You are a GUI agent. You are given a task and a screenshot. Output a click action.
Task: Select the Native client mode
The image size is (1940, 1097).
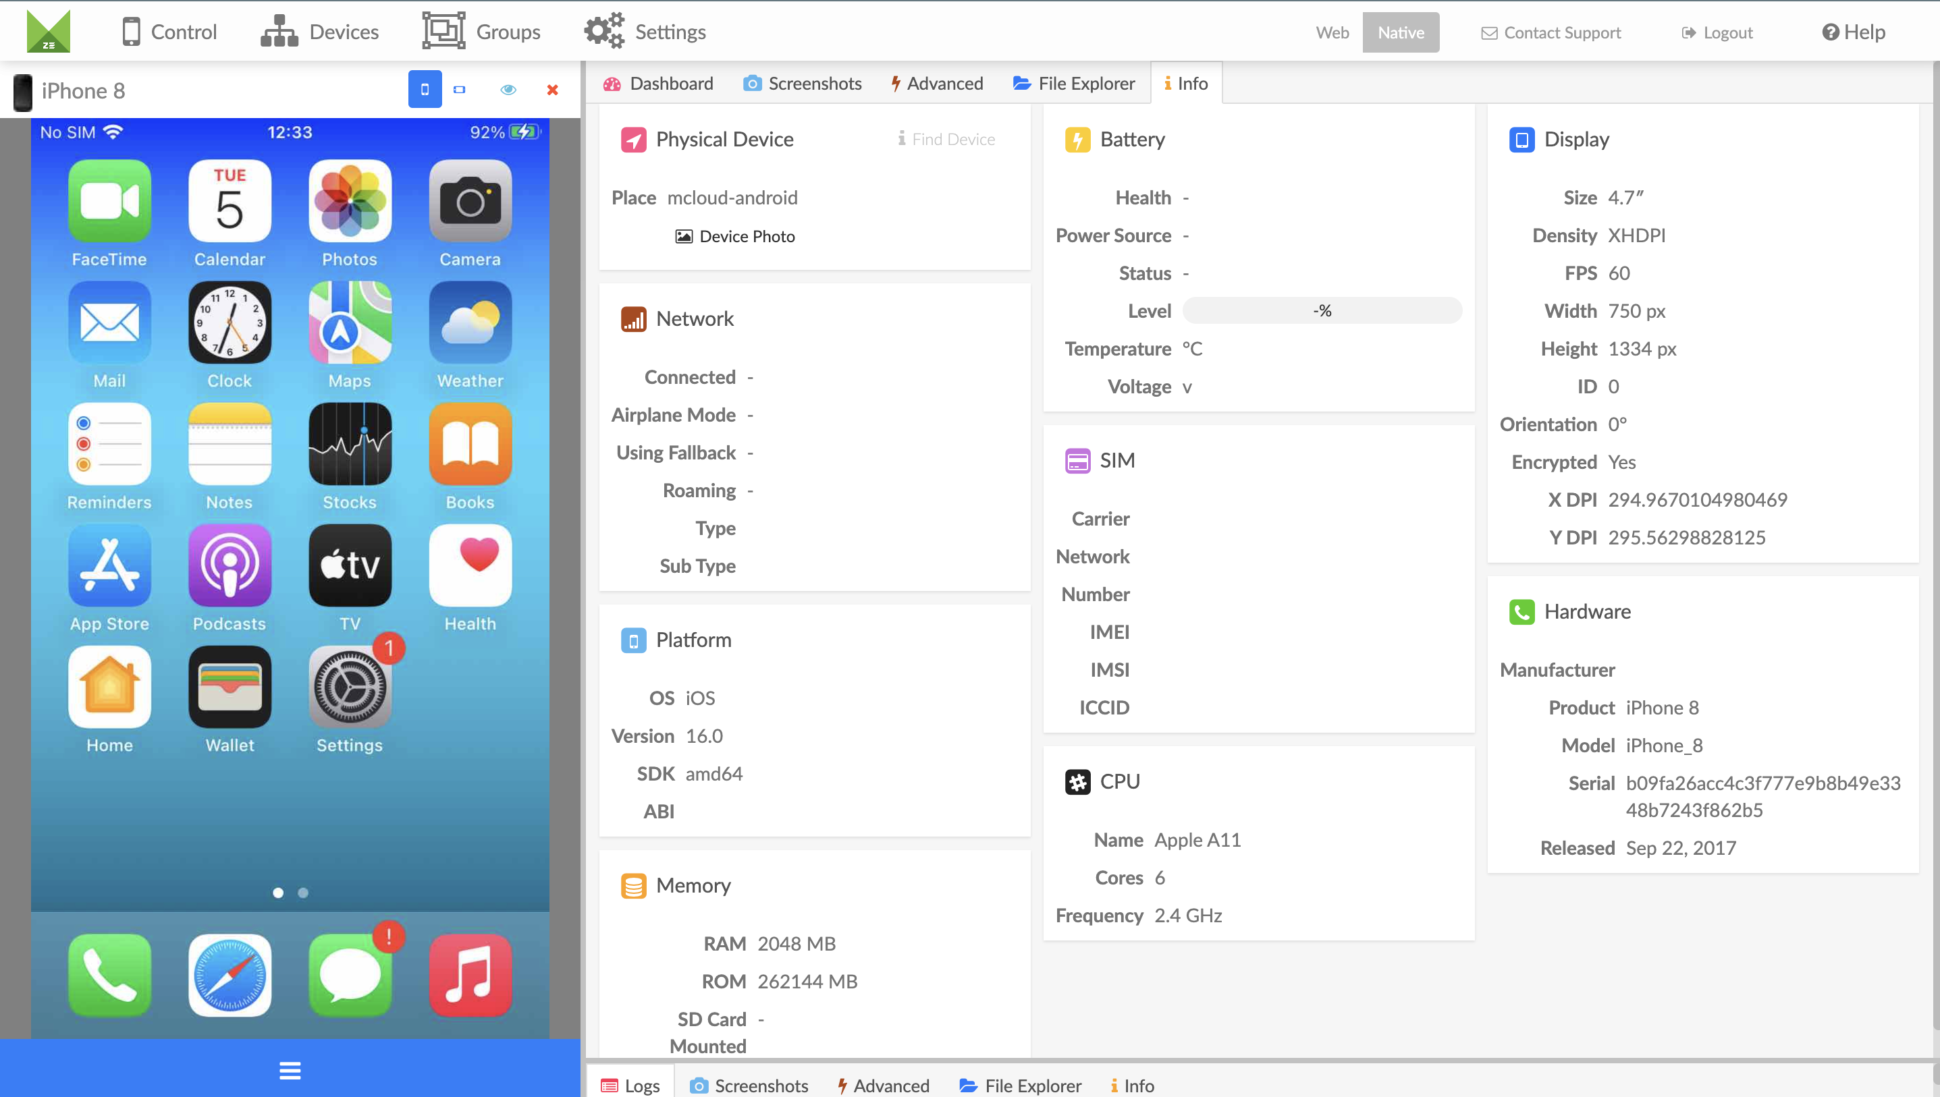click(x=1401, y=32)
